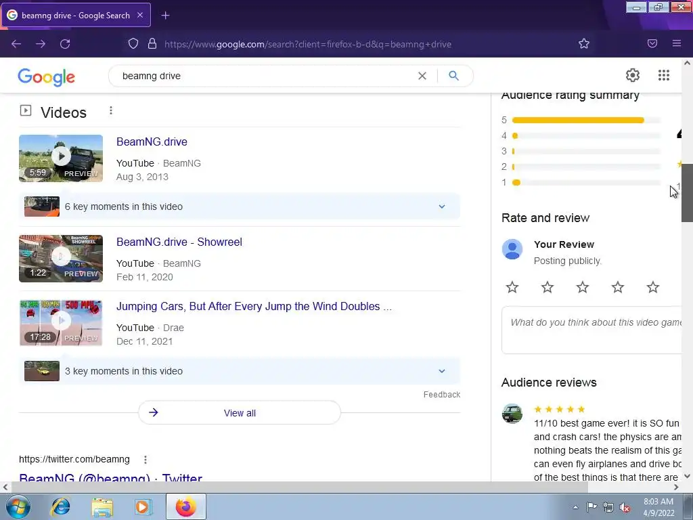The image size is (693, 520).
Task: Open BeamNG.drive video link
Action: click(x=152, y=142)
